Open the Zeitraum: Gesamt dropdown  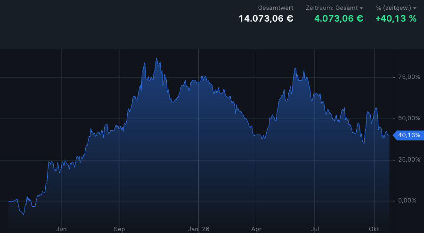point(334,8)
